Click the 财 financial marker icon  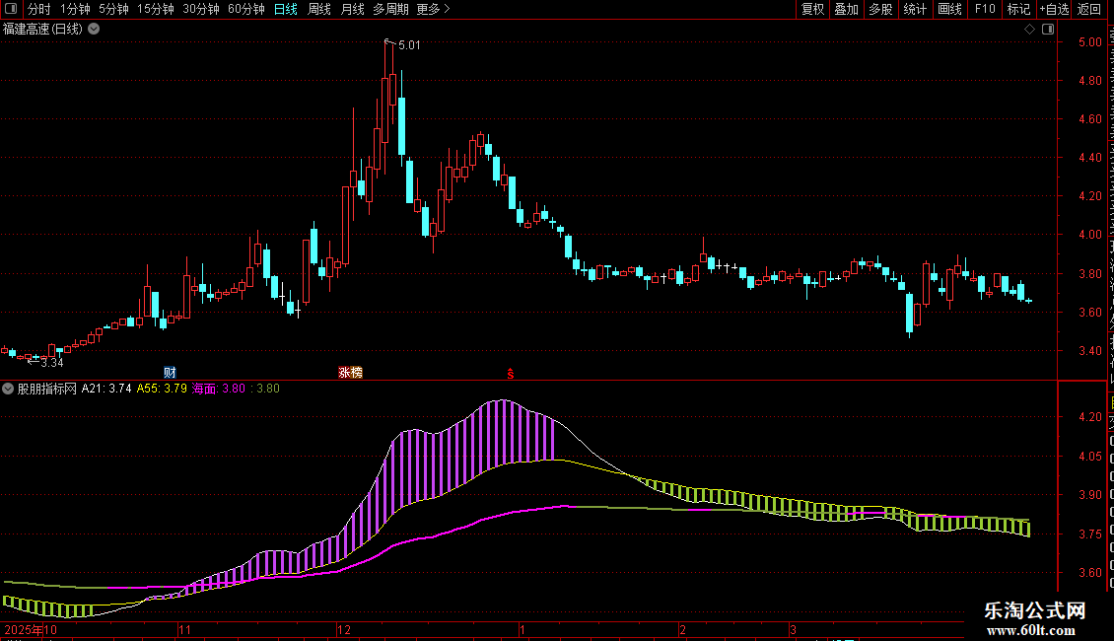[170, 373]
